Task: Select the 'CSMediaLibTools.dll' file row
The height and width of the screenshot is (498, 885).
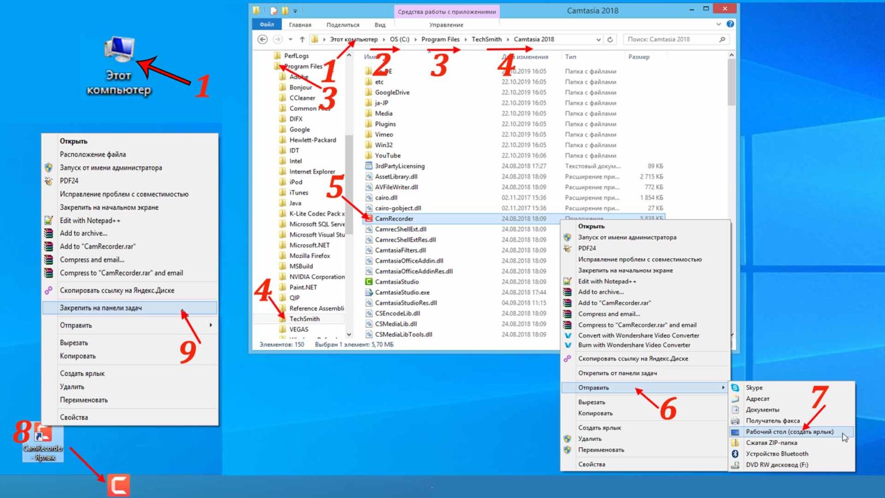Action: tap(514, 334)
